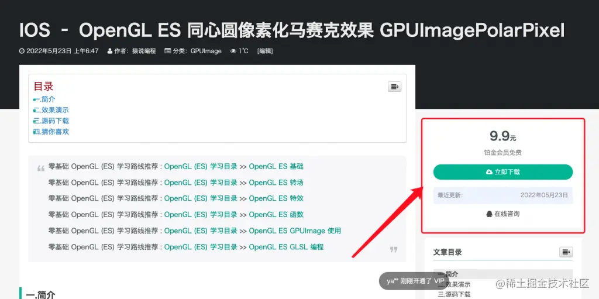
Task: Open OpenGL (ES) 学习目录 link in 转场 row
Action: point(201,183)
